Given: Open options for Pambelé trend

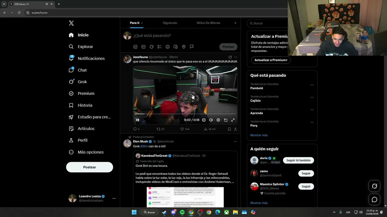Looking at the screenshot, I should (312, 85).
